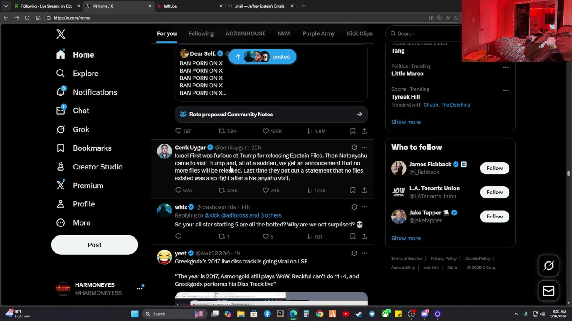The width and height of the screenshot is (572, 321).
Task: Open options for Tyreek Hill trend
Action: coord(505,90)
